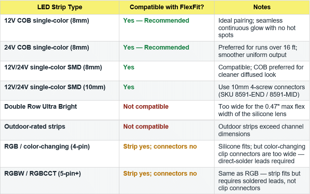
Task: Select the "24V COB single-color (8mm)" cell
Action: [x=47, y=47]
